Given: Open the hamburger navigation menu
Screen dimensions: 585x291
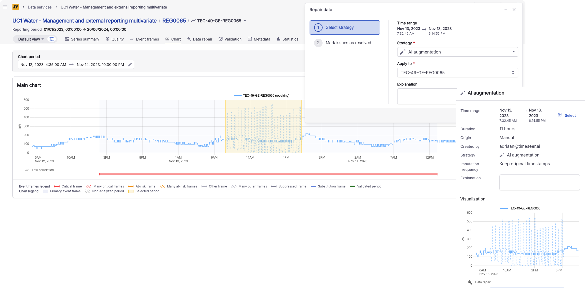Looking at the screenshot, I should tap(5, 7).
